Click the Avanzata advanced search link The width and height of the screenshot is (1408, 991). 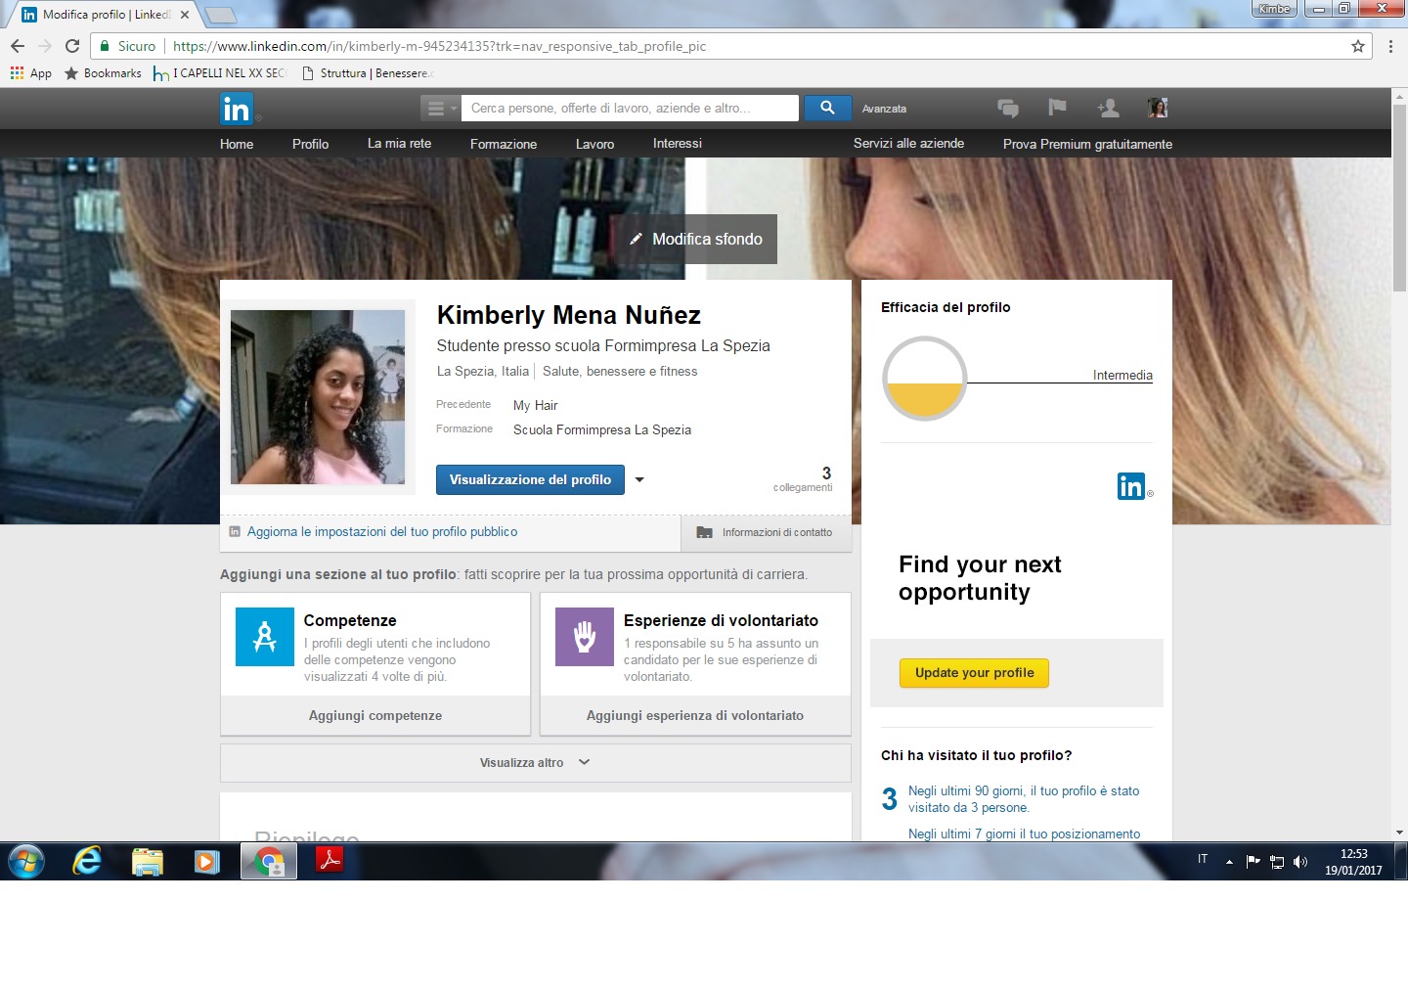tap(884, 109)
